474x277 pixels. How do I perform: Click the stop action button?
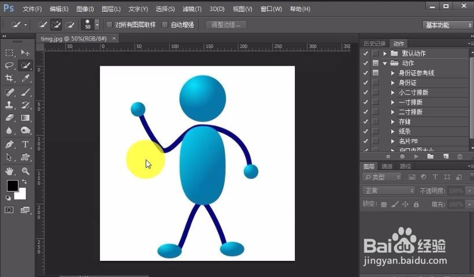click(x=388, y=156)
